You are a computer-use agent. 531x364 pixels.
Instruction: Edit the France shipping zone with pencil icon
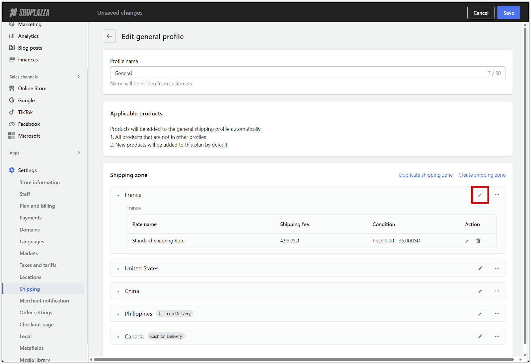click(x=480, y=195)
